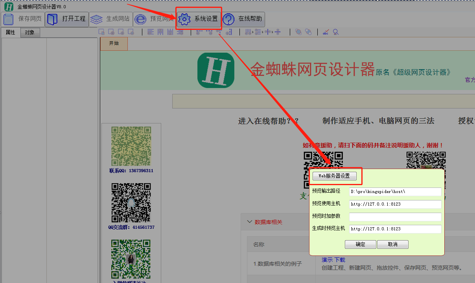Screen dimensions: 475x283
Task: Open a project with 打开工程
Action: tap(67, 19)
